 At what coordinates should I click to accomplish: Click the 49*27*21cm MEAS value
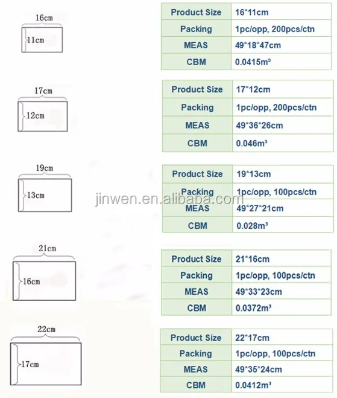(260, 208)
